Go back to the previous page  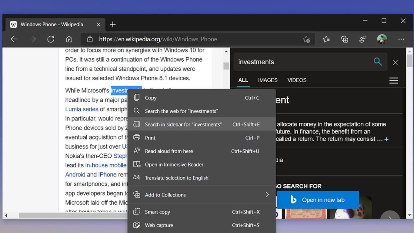14,39
